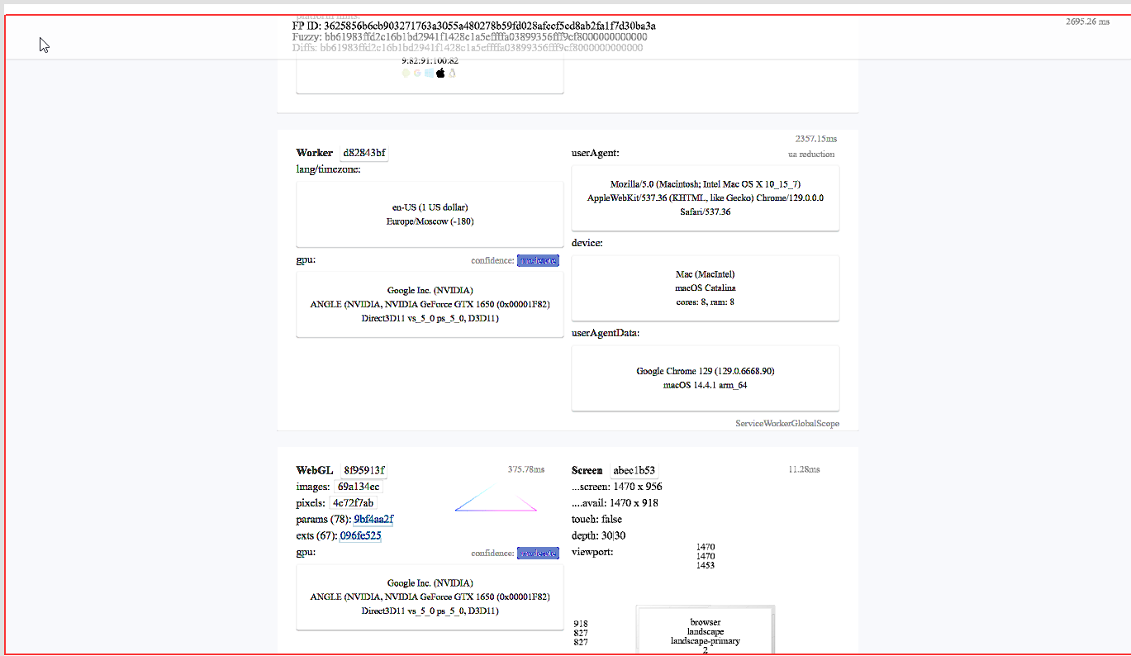Click the Linux penguin platform icon
The height and width of the screenshot is (656, 1131).
(x=452, y=73)
